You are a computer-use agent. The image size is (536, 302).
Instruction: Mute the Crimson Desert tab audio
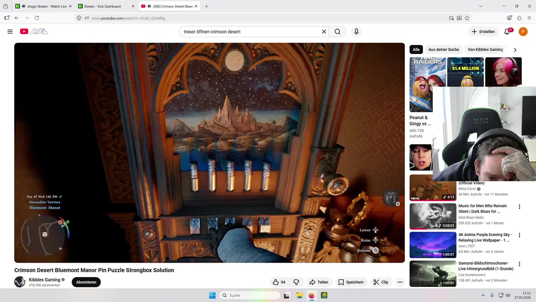click(149, 6)
